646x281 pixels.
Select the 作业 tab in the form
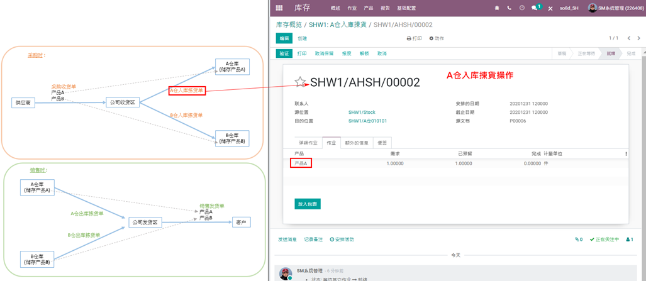click(331, 143)
